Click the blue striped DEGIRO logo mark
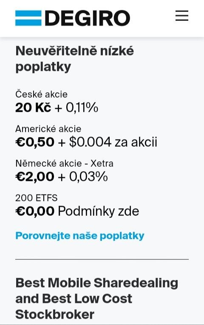Screen dimensions: 204x325 point(28,18)
